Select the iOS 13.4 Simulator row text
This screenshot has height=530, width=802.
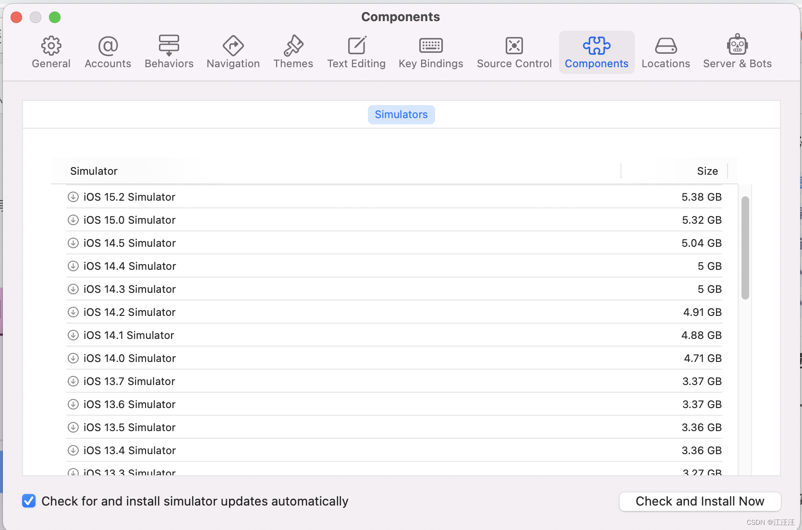coord(130,450)
